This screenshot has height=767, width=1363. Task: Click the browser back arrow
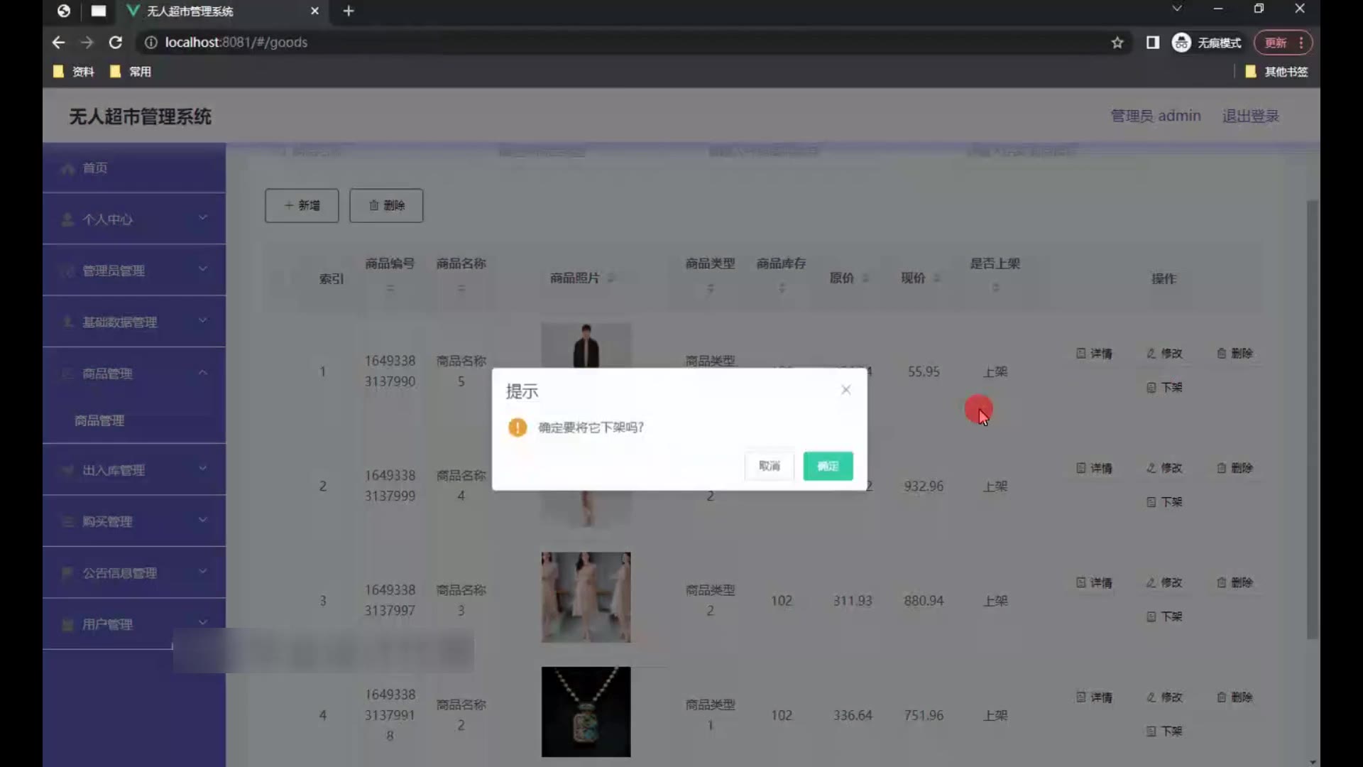pos(58,43)
